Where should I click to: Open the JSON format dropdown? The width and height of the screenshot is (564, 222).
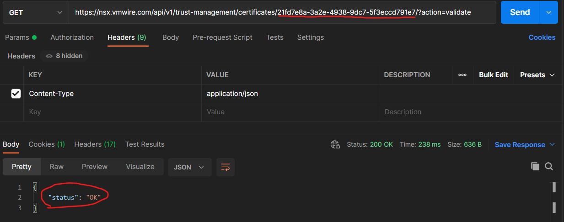click(x=189, y=167)
